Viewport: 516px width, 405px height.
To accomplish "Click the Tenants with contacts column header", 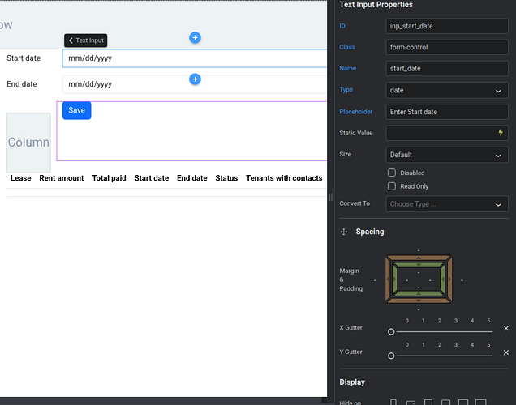I will click(284, 178).
